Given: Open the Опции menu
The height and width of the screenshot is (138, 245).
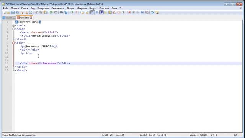Looking at the screenshot, I should pos(70,8).
